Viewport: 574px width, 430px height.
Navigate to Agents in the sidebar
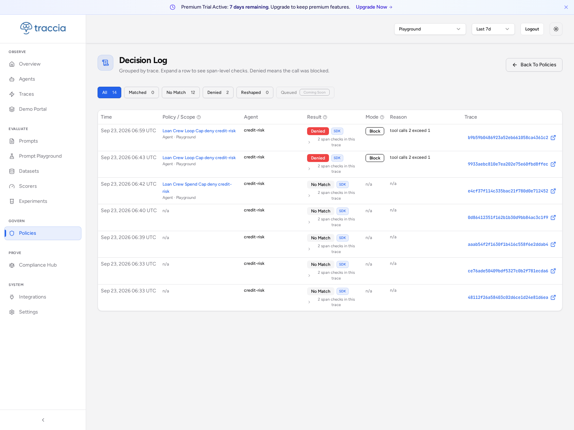(43, 79)
